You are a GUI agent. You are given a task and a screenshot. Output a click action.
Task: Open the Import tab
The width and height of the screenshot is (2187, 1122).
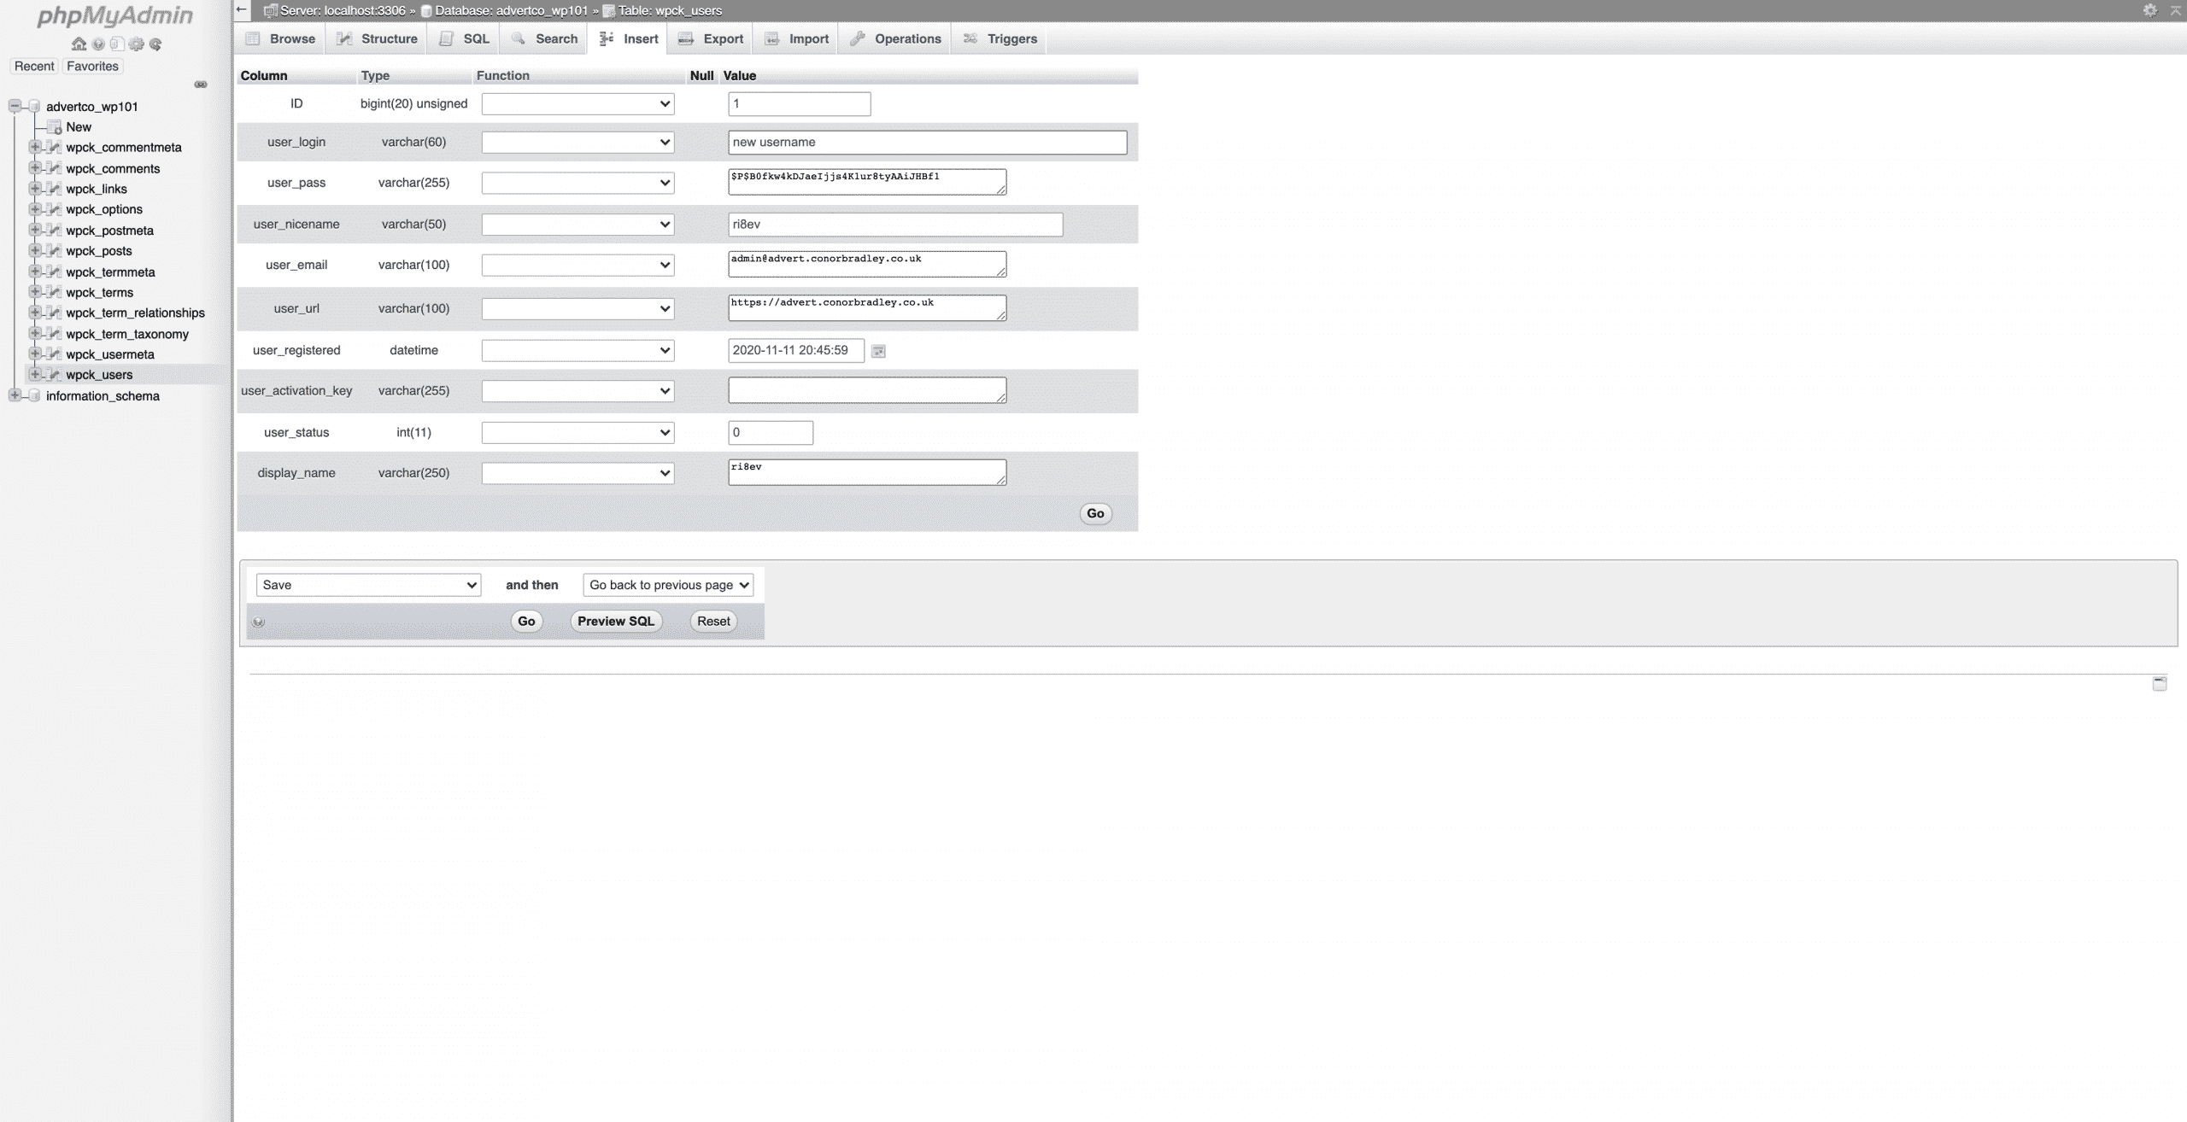pos(796,38)
